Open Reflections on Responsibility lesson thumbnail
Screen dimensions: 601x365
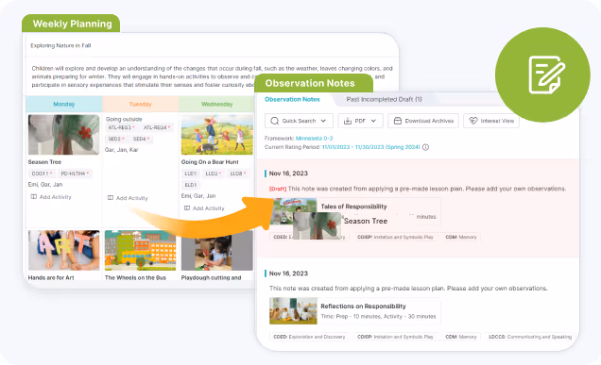(293, 310)
